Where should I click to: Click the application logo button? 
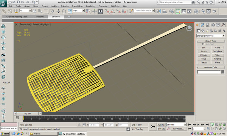(3, 3)
